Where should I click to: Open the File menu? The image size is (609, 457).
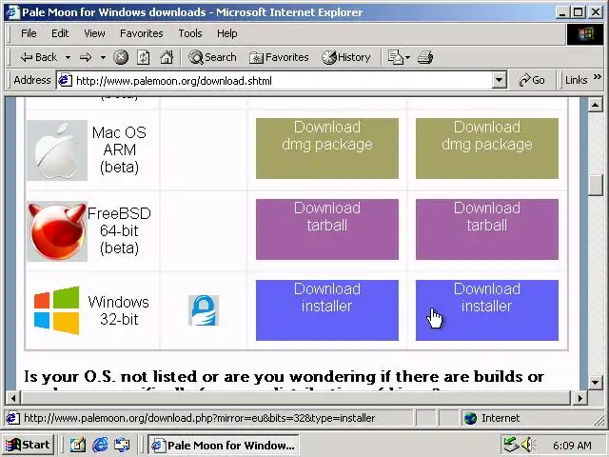tap(29, 33)
